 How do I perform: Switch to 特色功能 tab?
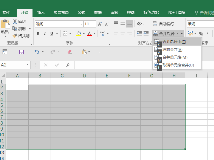(x=151, y=13)
